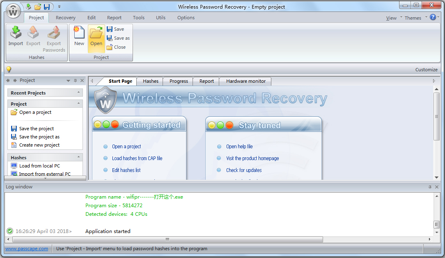Click the Customize button

[426, 70]
